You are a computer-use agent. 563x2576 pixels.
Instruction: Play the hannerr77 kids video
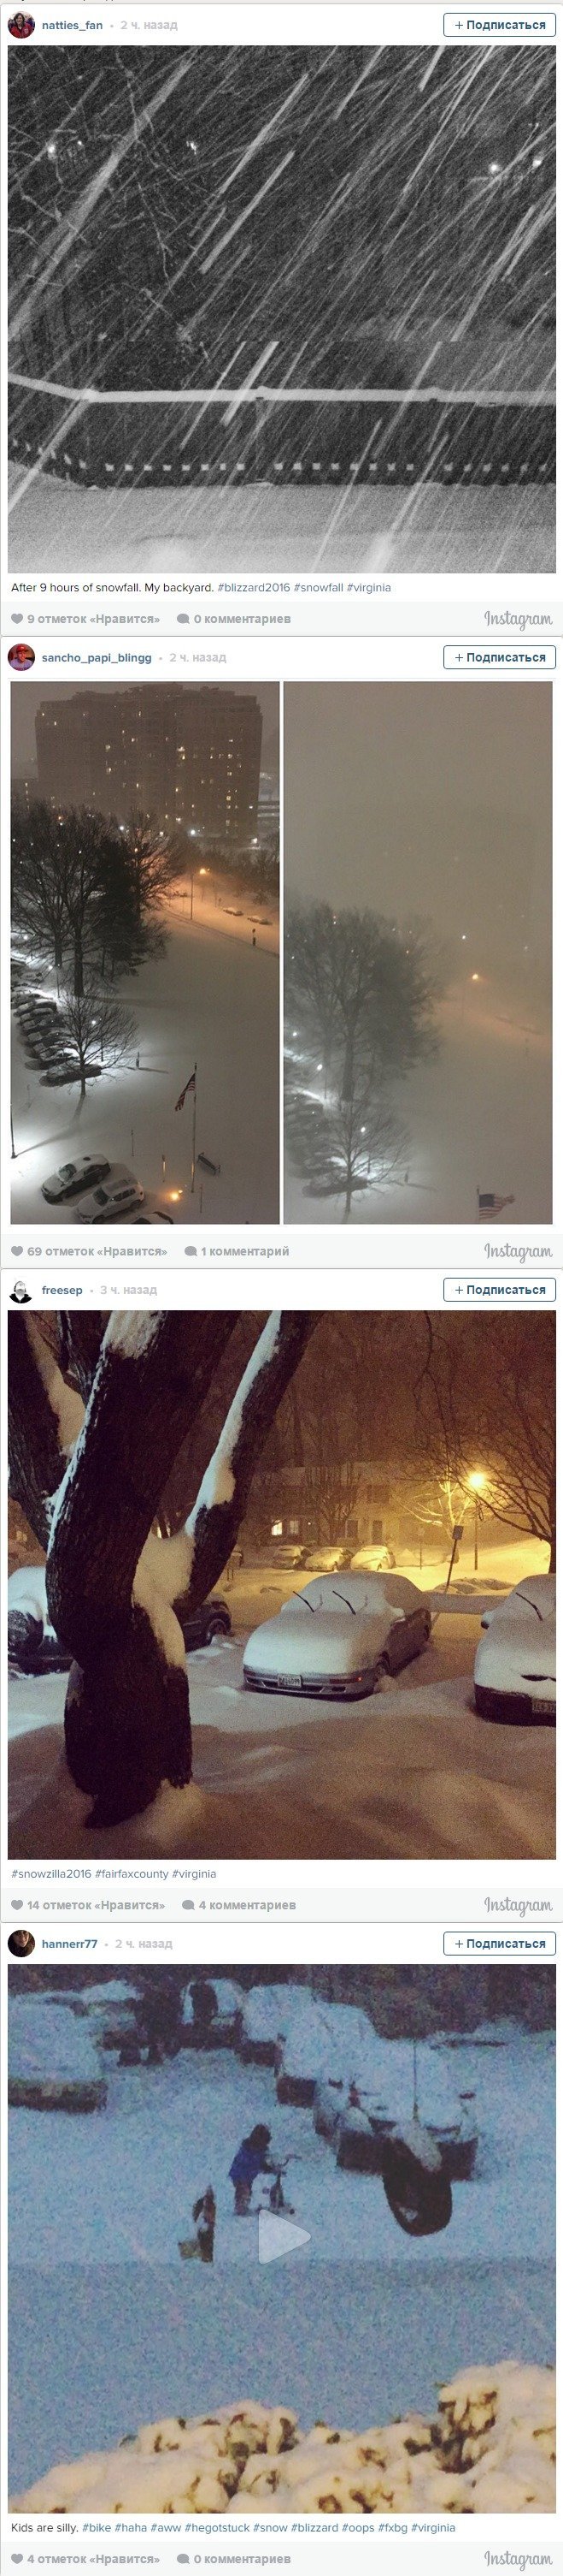pos(283,2236)
